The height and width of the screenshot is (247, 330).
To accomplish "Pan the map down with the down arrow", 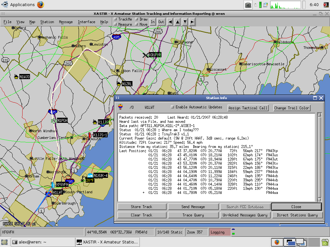I will point(185,22).
